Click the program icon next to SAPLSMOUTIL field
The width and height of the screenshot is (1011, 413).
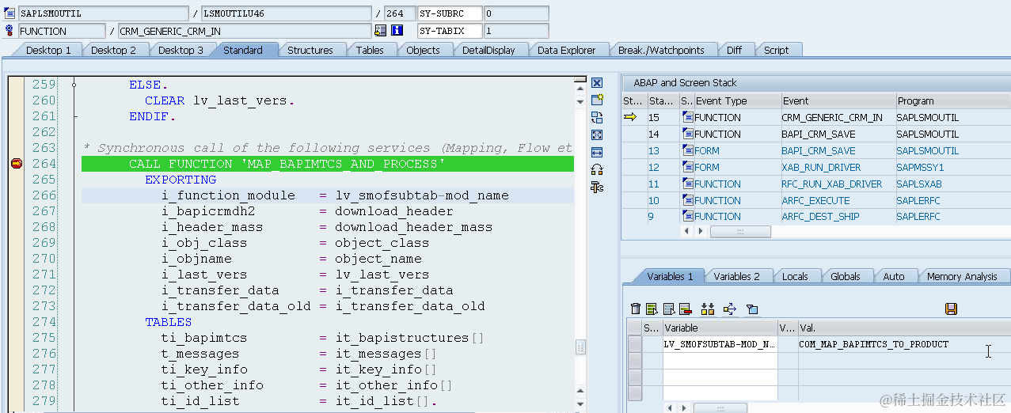click(x=10, y=13)
